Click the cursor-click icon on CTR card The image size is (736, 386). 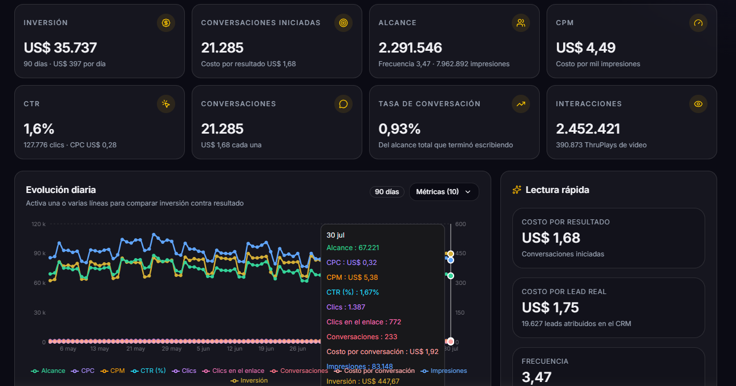point(166,104)
